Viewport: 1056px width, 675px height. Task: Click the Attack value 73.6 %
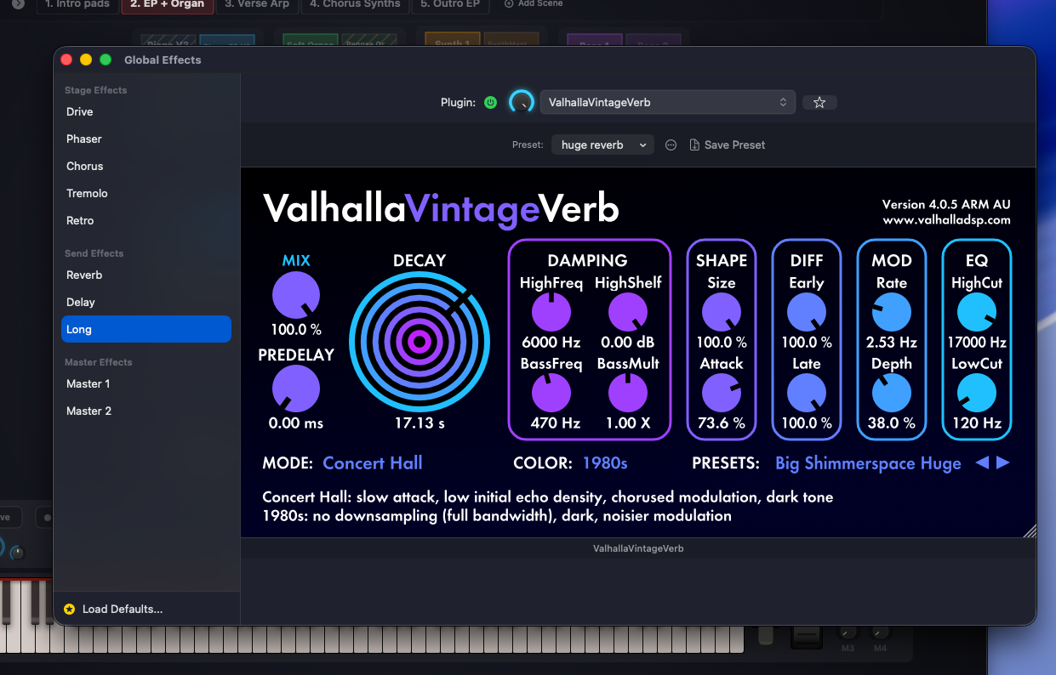(x=722, y=423)
